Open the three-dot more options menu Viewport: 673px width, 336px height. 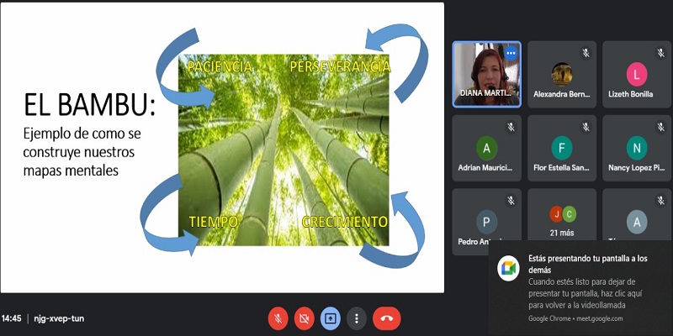[358, 319]
